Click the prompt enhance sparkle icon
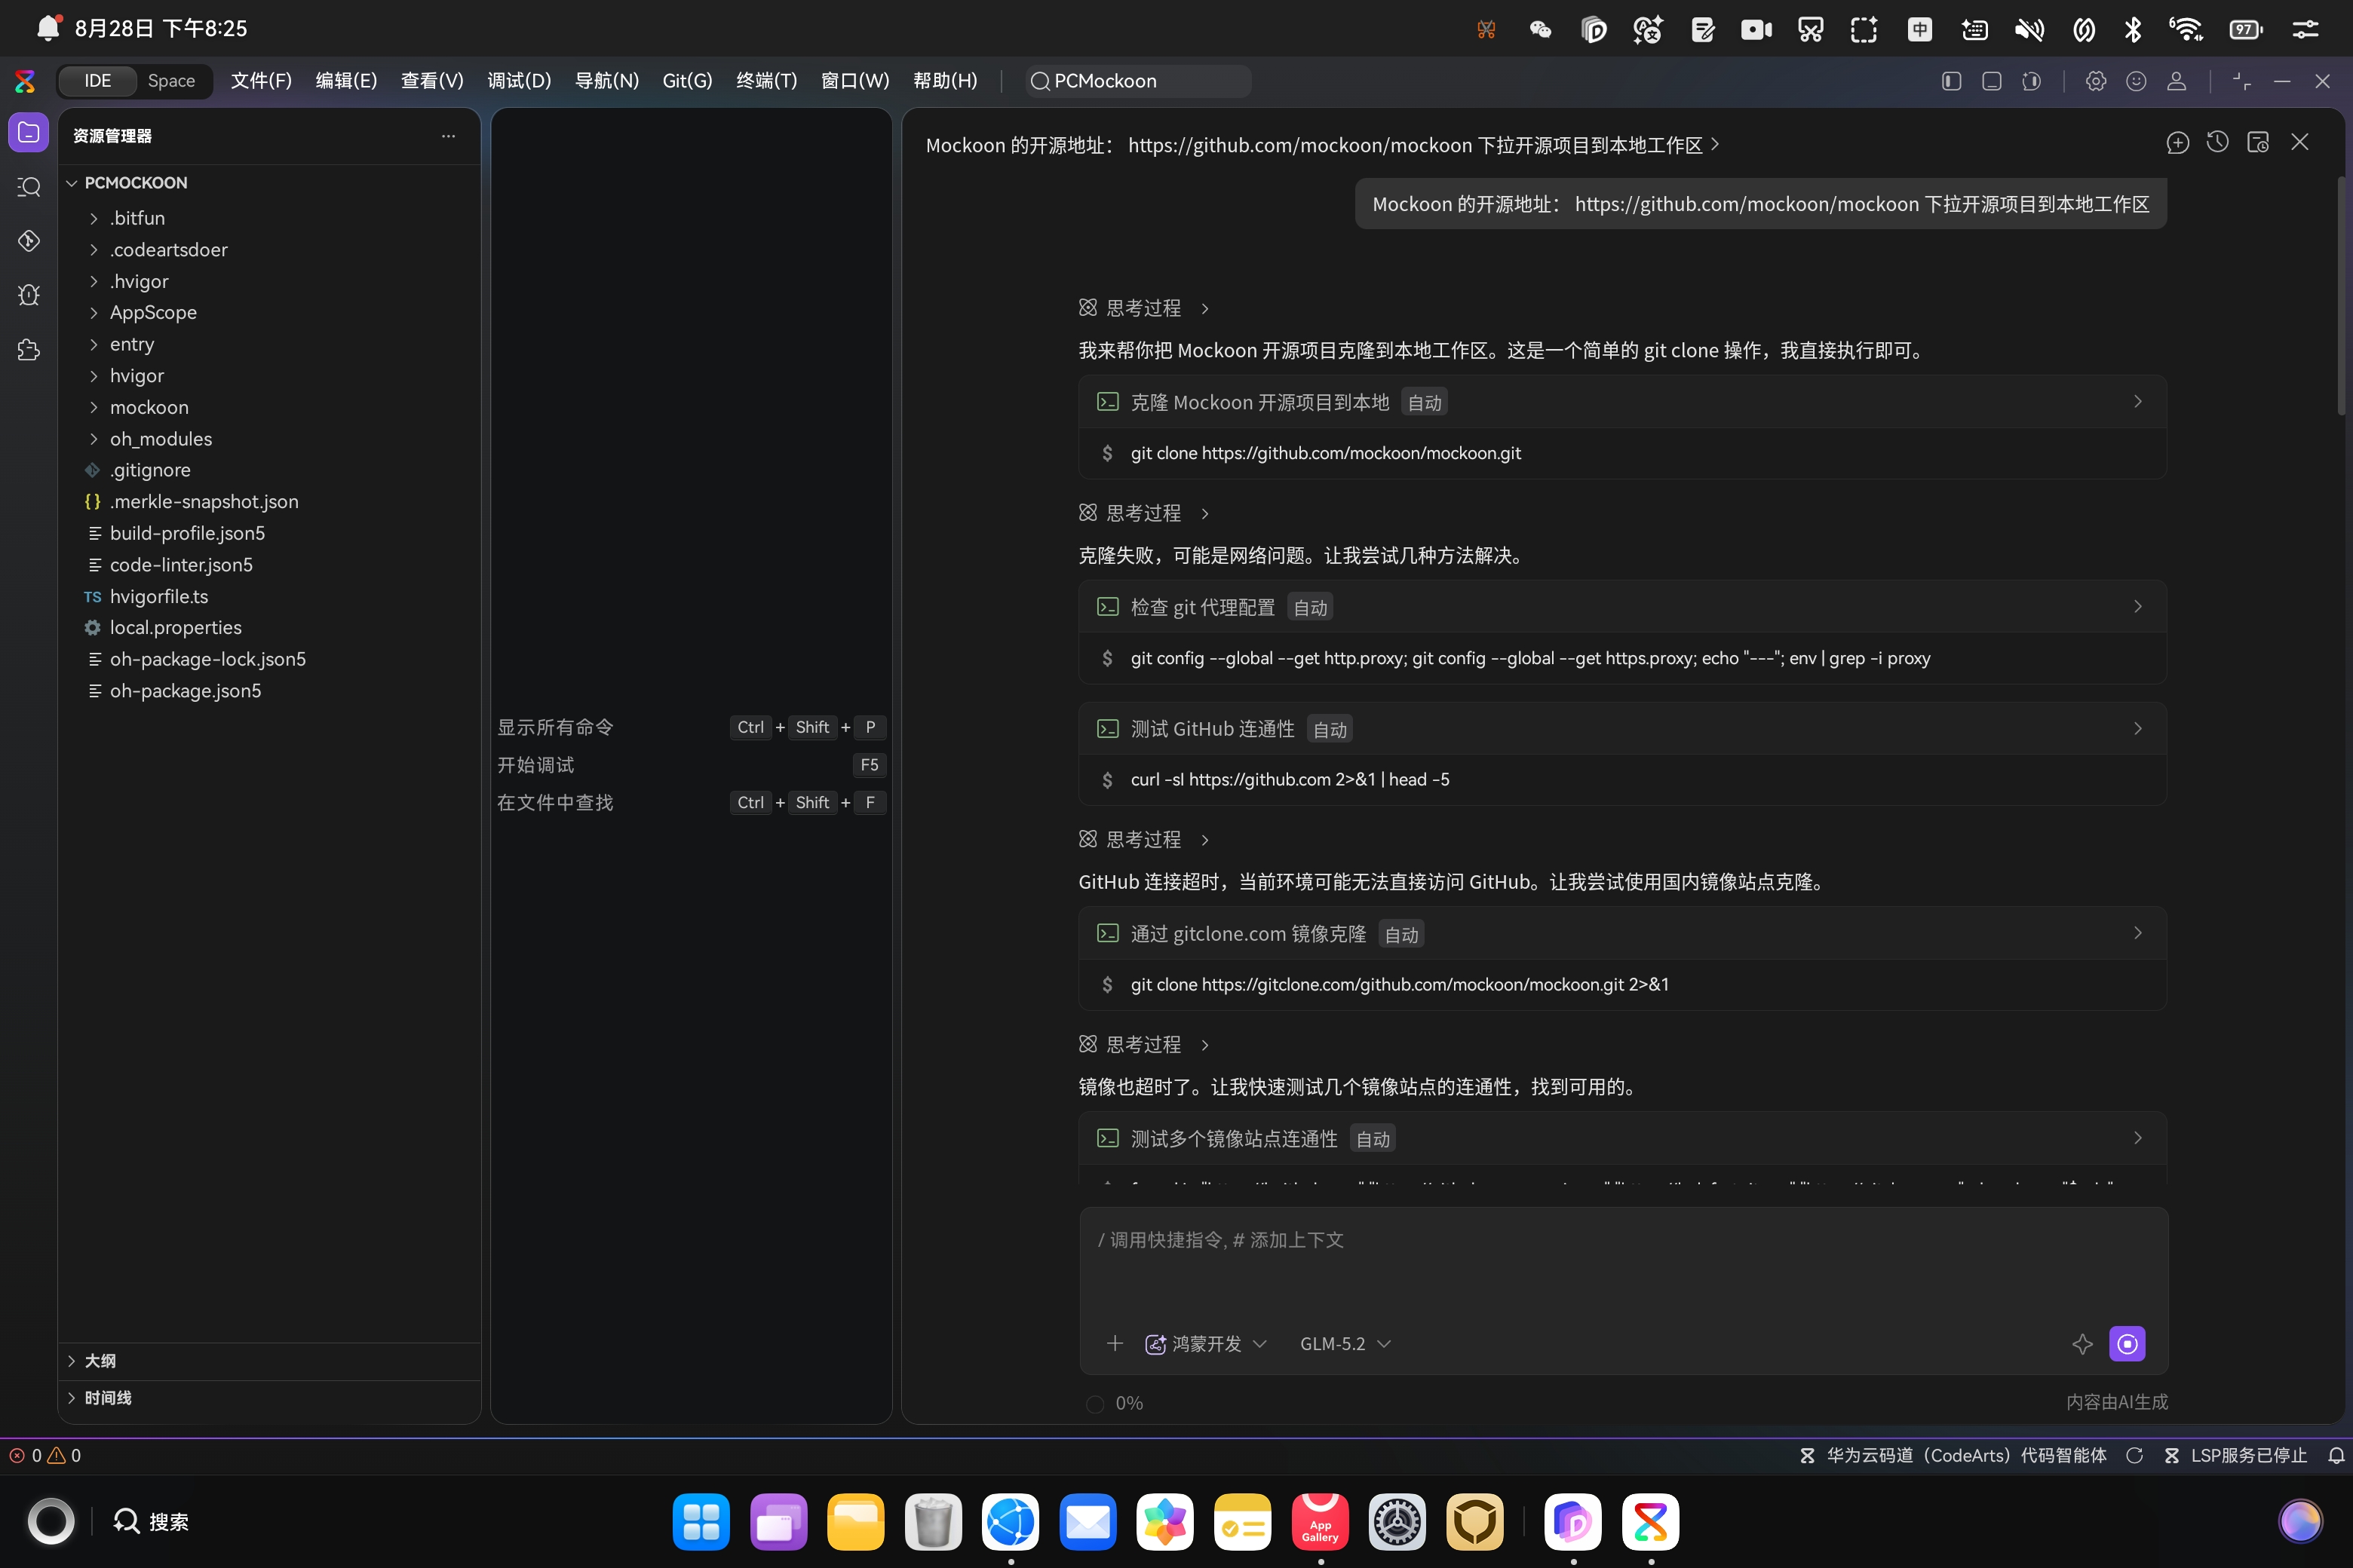The height and width of the screenshot is (1568, 2353). [x=2082, y=1343]
